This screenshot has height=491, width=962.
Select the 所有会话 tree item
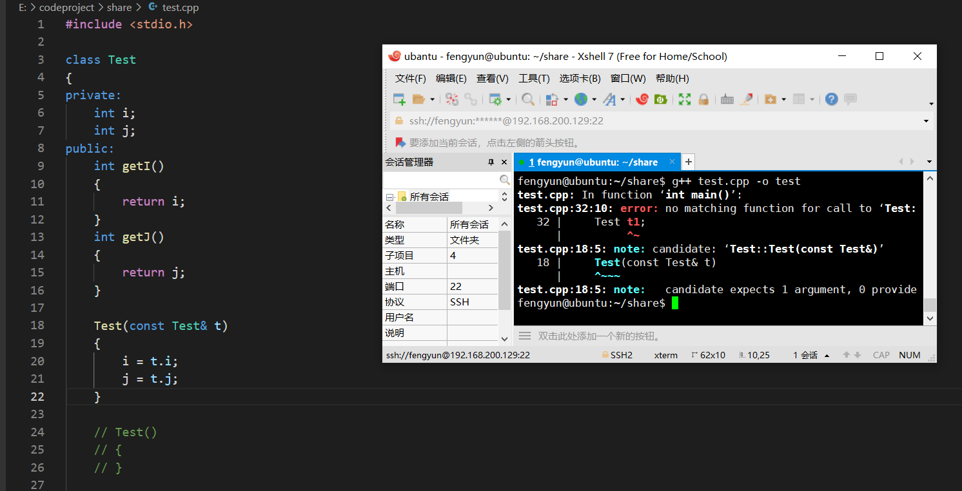429,197
